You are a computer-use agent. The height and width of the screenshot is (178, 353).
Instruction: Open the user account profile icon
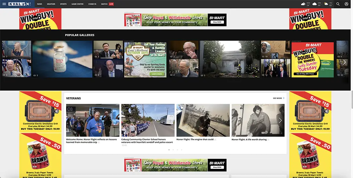[346, 4]
